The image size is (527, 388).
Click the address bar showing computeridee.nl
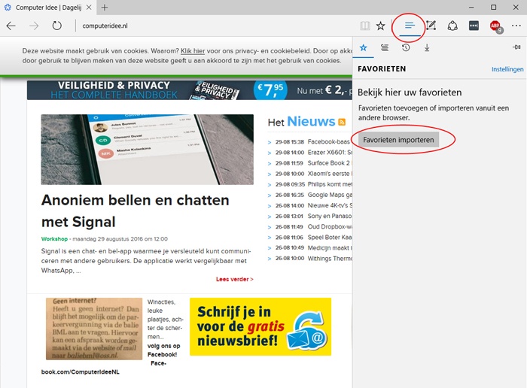point(215,26)
